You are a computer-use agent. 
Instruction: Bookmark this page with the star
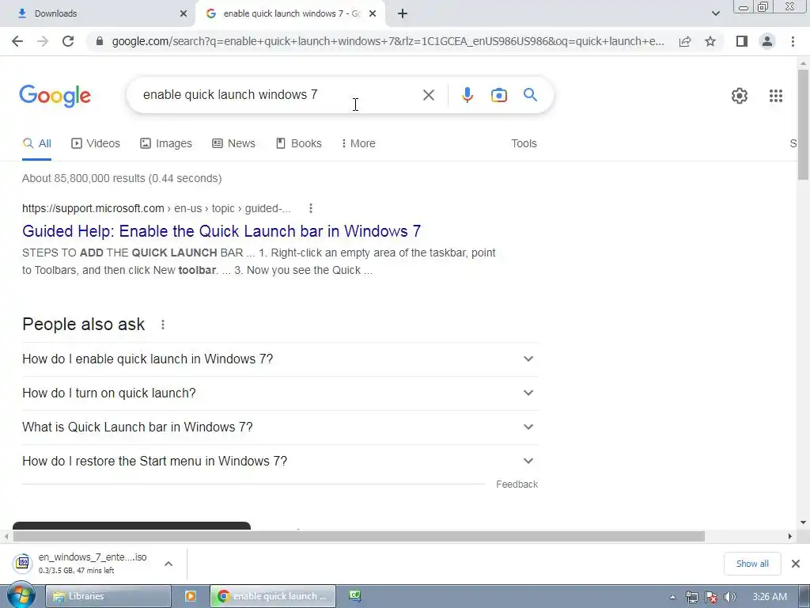710,41
